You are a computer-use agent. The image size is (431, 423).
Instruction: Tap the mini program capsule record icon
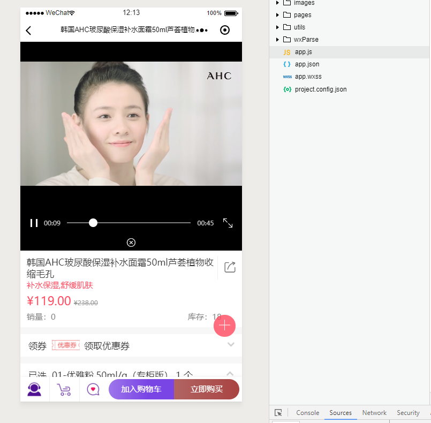(x=225, y=30)
